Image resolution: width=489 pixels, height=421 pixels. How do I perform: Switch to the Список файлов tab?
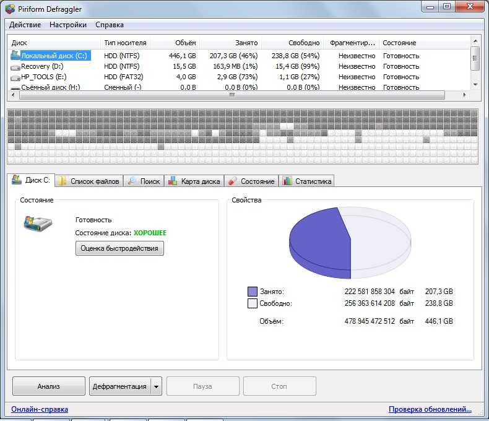click(89, 181)
